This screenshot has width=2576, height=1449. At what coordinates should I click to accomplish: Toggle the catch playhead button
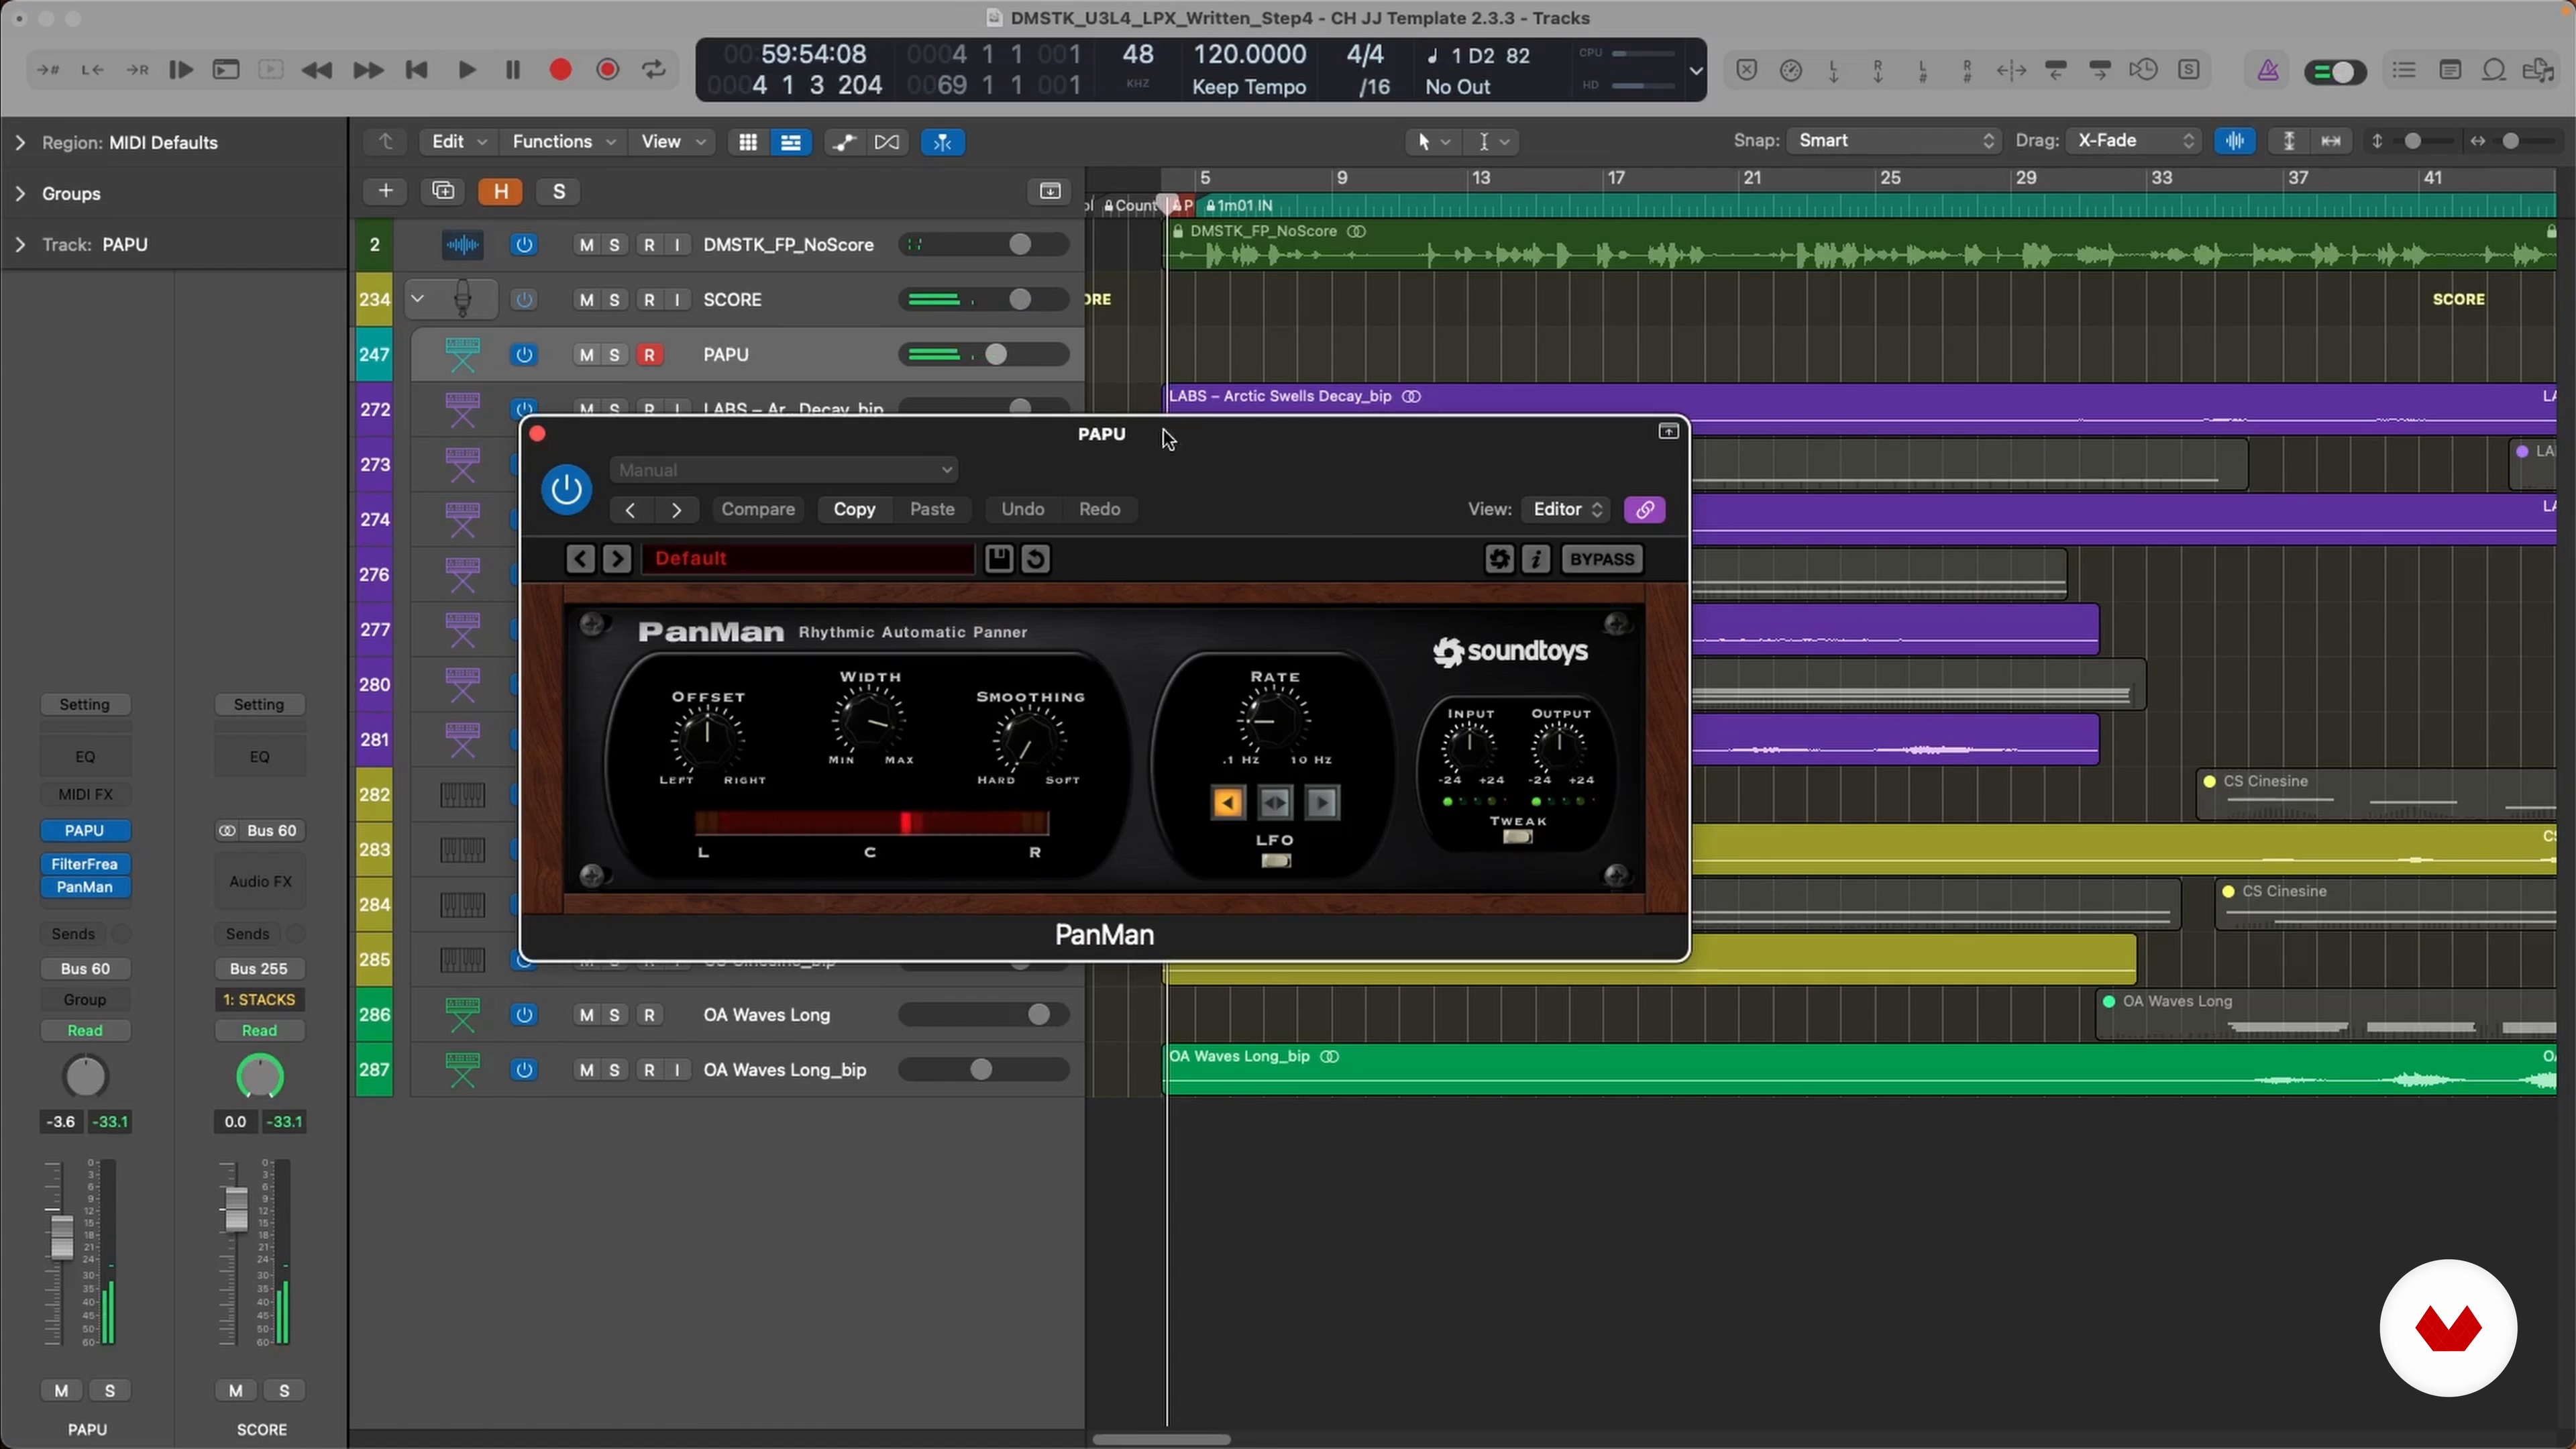(x=943, y=142)
